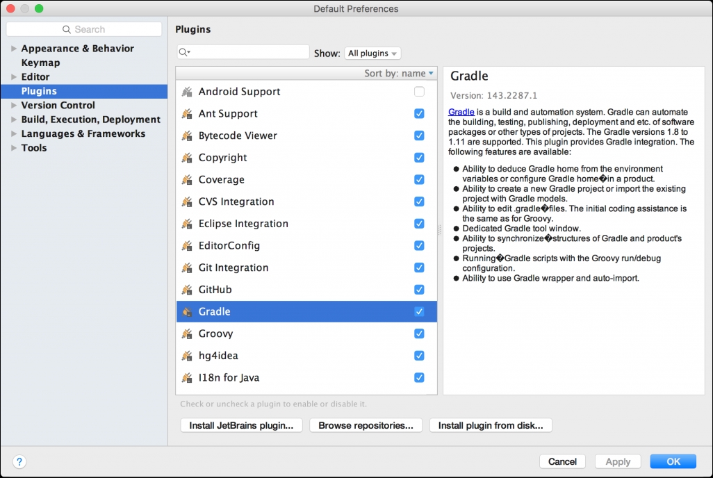Click the hg4idea plugin icon
The width and height of the screenshot is (713, 478).
click(187, 356)
